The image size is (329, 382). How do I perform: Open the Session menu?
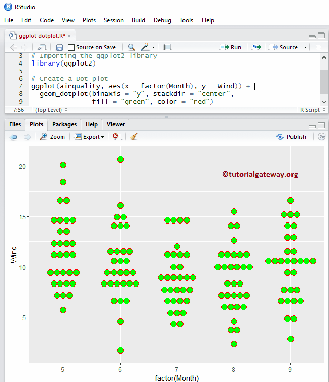click(x=113, y=20)
